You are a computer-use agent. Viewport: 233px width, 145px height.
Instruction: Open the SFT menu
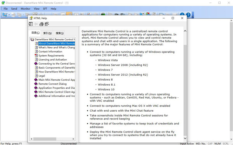[x=45, y=9]
